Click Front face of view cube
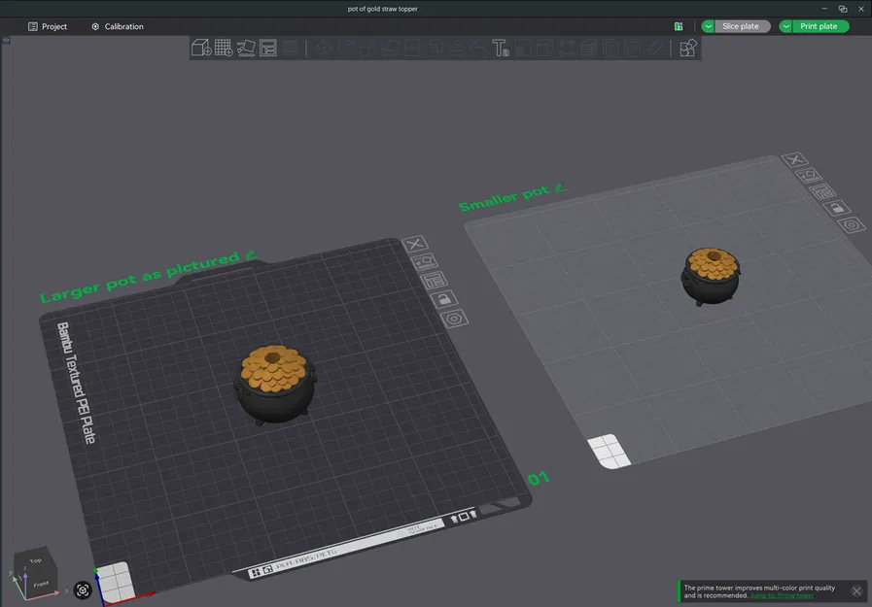This screenshot has width=872, height=607. (41, 584)
